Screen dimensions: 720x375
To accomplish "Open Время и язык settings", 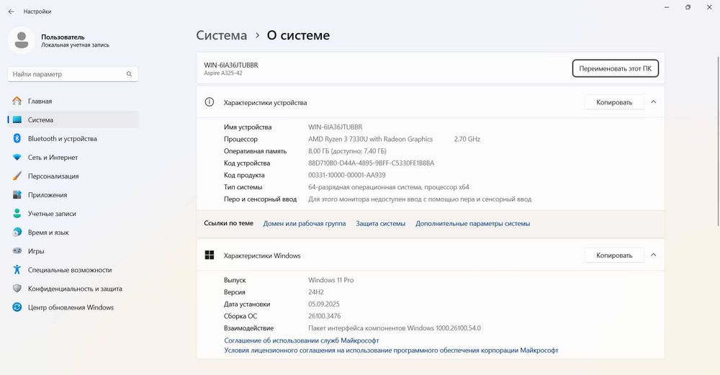I will [73, 232].
